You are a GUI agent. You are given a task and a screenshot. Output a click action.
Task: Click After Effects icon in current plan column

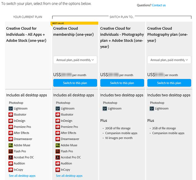click(11, 133)
